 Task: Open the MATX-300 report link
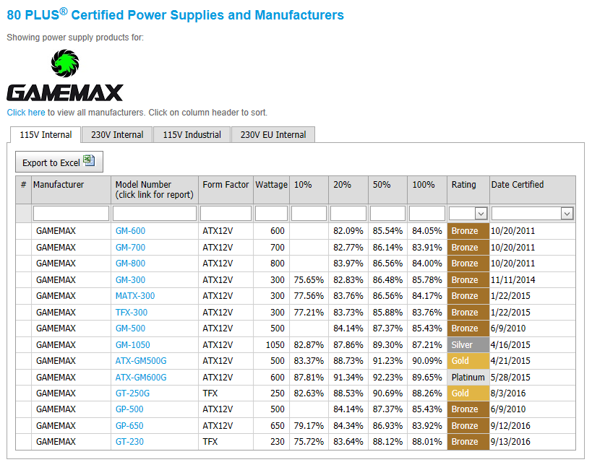click(x=135, y=296)
